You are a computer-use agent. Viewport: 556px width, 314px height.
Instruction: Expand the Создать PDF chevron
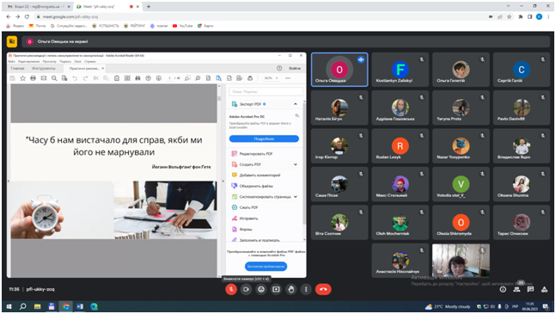pos(296,164)
